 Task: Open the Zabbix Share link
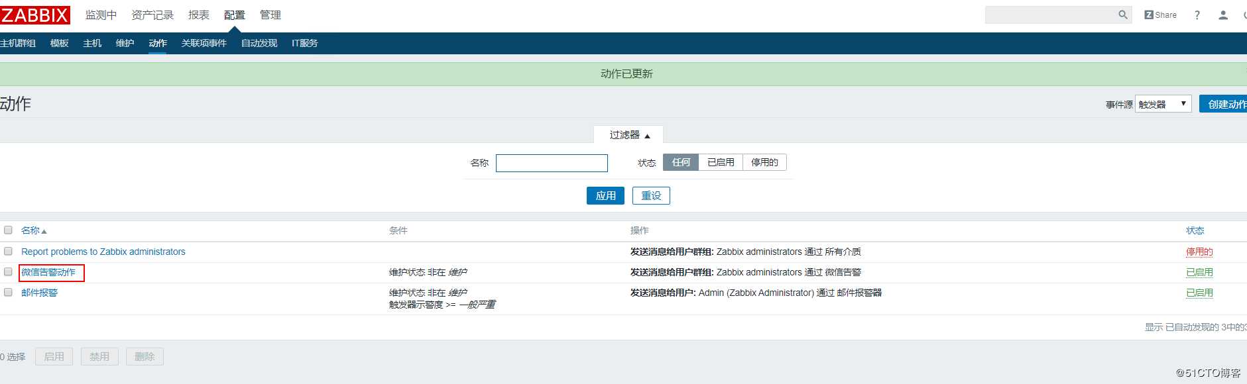click(1160, 15)
